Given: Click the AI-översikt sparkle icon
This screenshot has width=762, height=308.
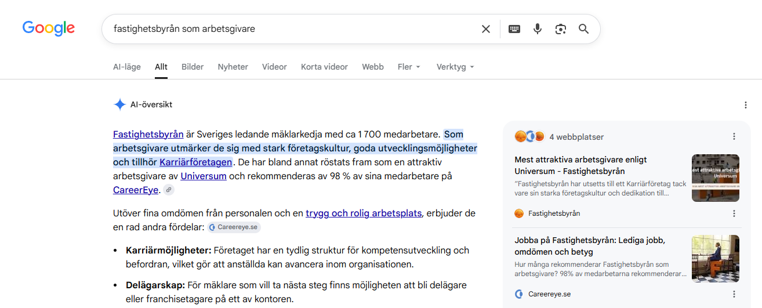Looking at the screenshot, I should point(119,104).
